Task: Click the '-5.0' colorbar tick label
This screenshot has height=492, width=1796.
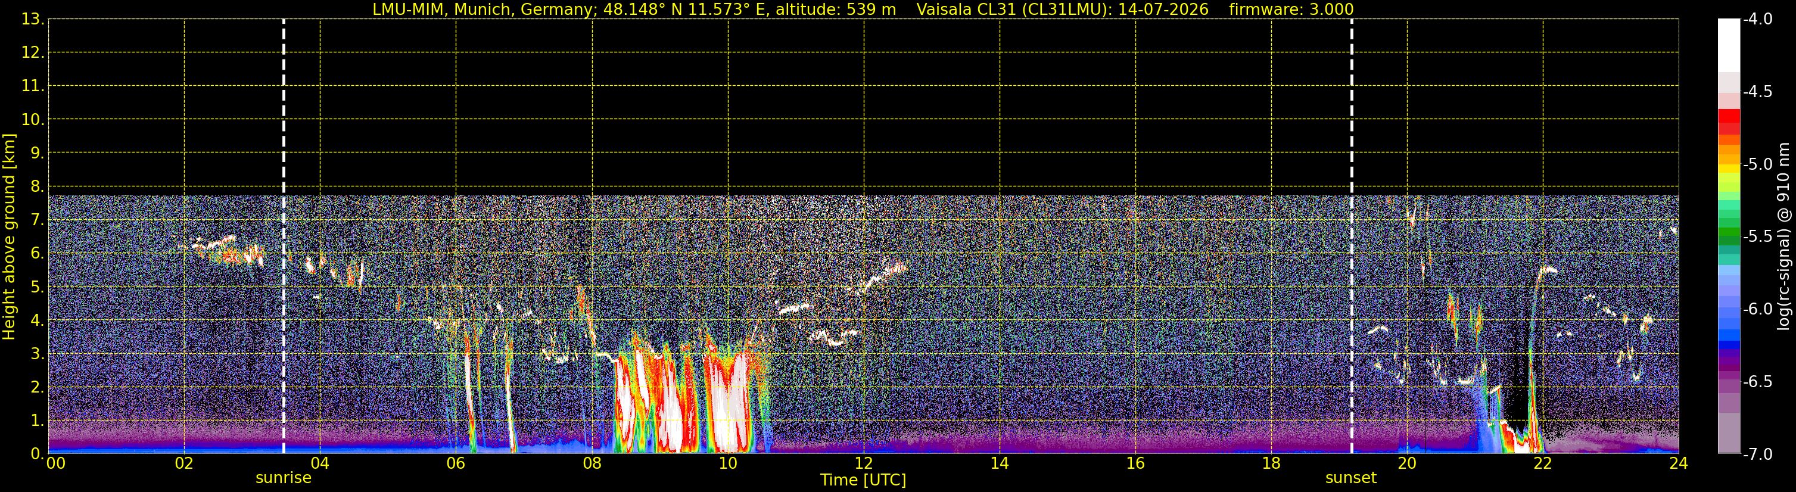Action: click(x=1758, y=164)
